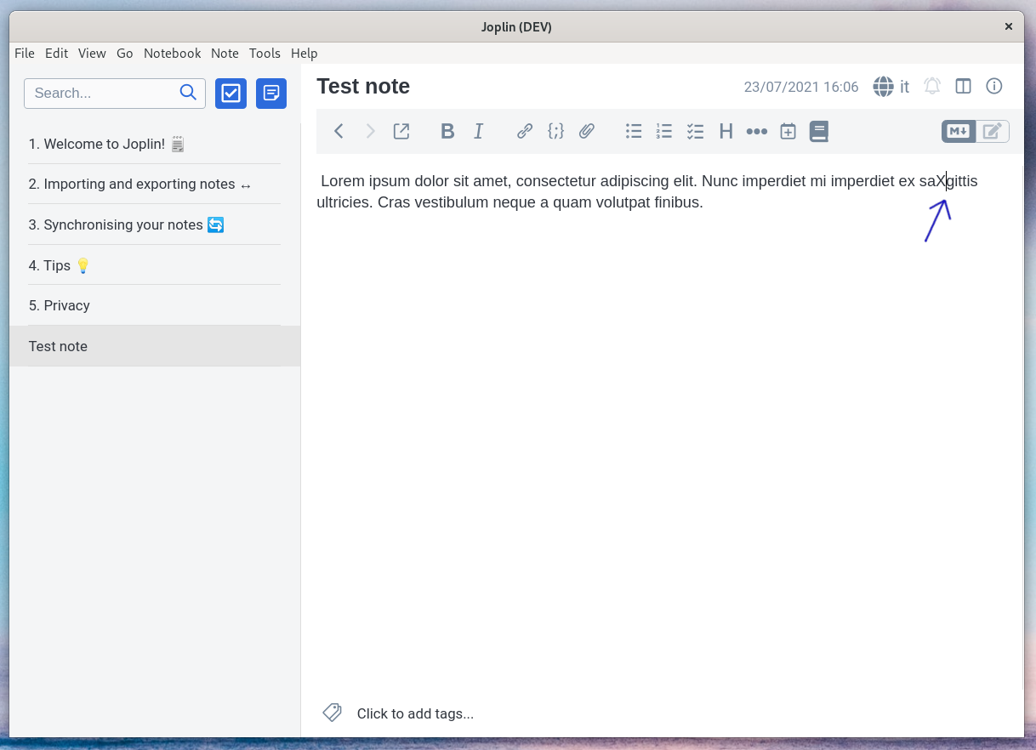Click the search magnifier icon
This screenshot has height=750, width=1036.
(188, 93)
